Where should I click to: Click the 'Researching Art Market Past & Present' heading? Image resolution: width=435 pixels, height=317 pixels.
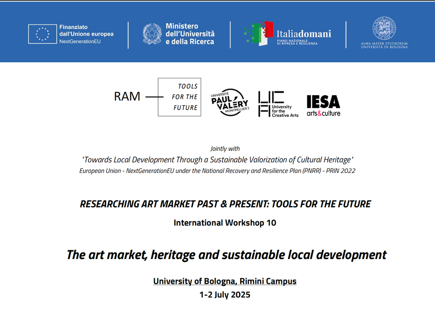coord(225,204)
